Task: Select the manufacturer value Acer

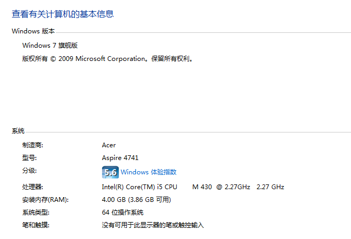Action: (x=109, y=145)
